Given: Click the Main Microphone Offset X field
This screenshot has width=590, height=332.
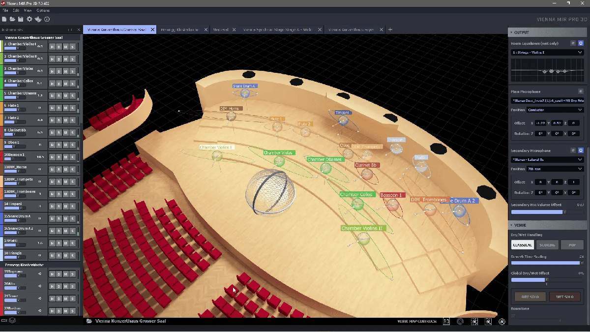Looking at the screenshot, I should pos(541,123).
